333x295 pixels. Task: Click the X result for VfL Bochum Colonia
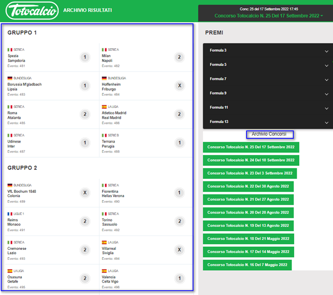click(x=85, y=193)
